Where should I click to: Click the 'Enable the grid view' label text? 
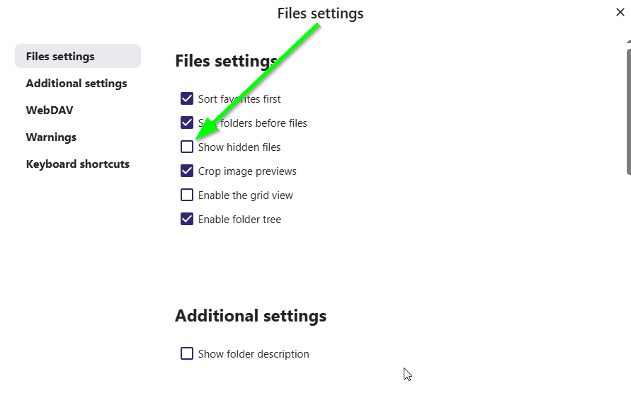245,195
